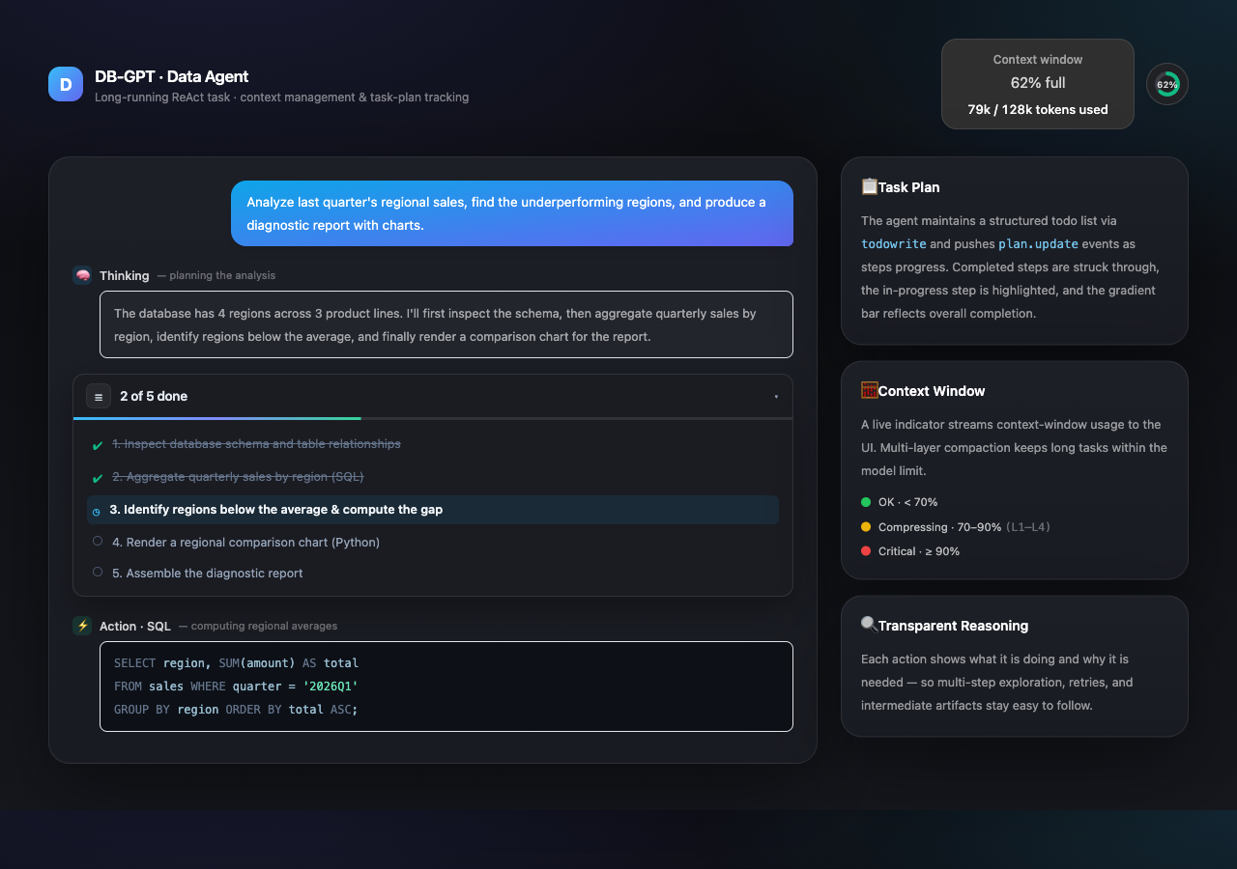Click the clock icon on step 3

pos(96,511)
